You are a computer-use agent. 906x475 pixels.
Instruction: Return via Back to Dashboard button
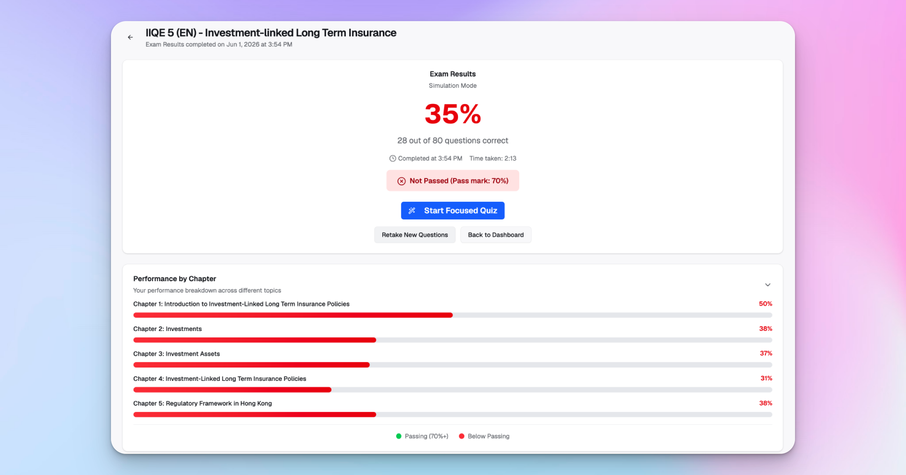[x=496, y=235]
